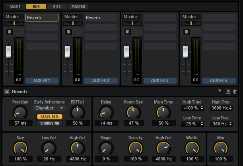
Task: Click the AUX FX 4 channel name label
Action: click(219, 80)
